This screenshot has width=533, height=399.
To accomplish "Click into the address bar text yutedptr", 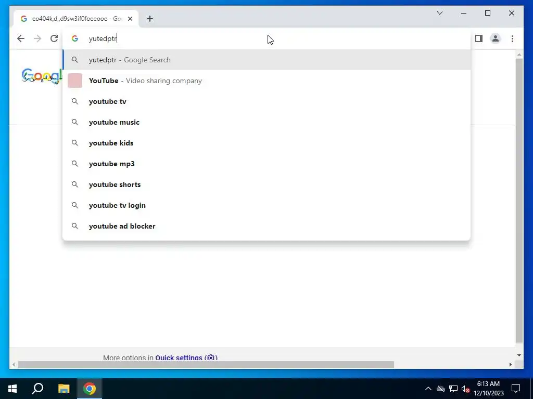I will click(x=103, y=38).
